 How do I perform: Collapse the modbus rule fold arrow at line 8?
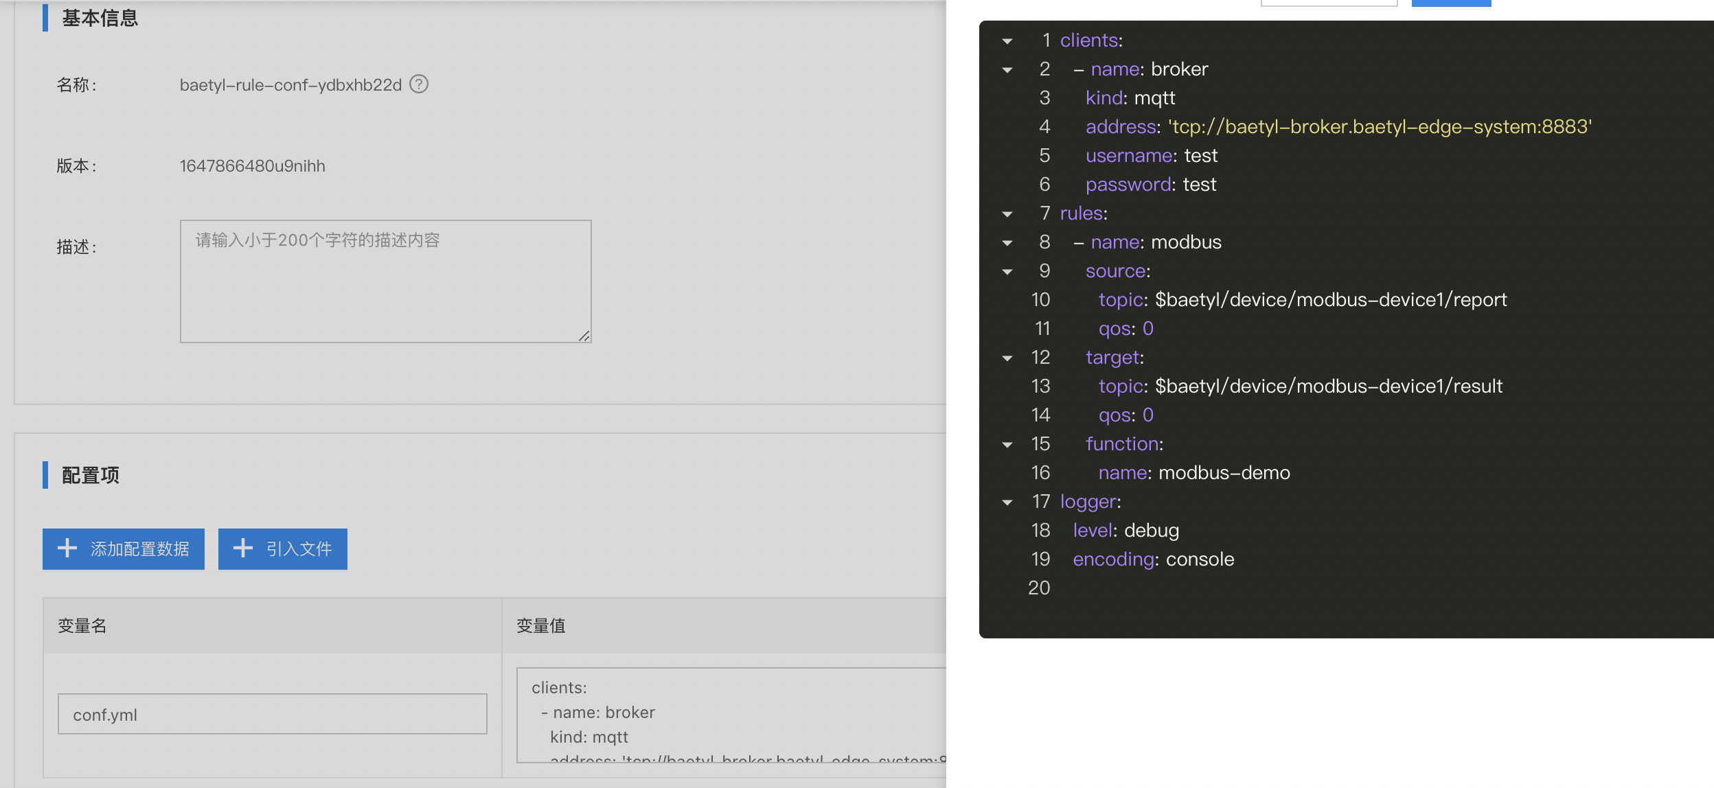(1007, 243)
